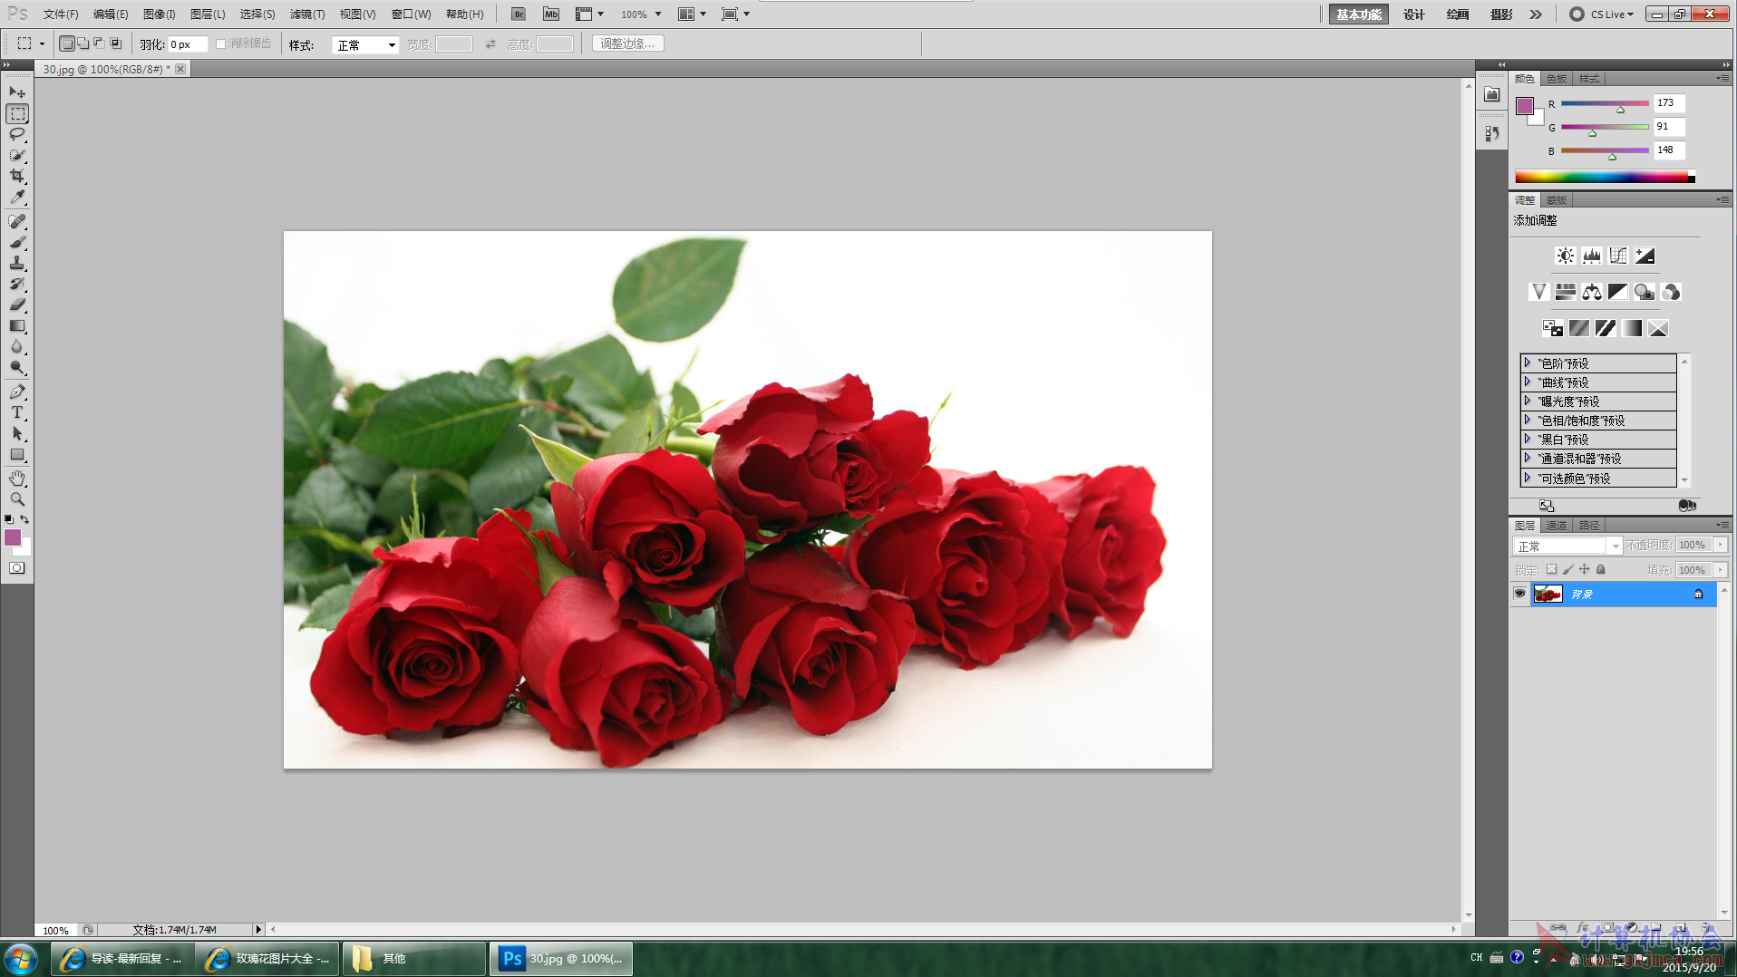
Task: Choose Add to selection mode
Action: point(82,44)
